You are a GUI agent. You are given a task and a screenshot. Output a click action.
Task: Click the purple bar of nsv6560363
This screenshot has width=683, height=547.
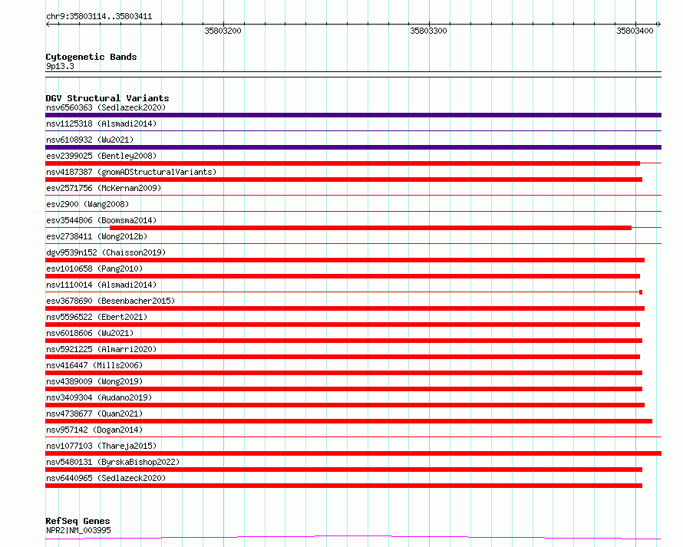(x=353, y=115)
